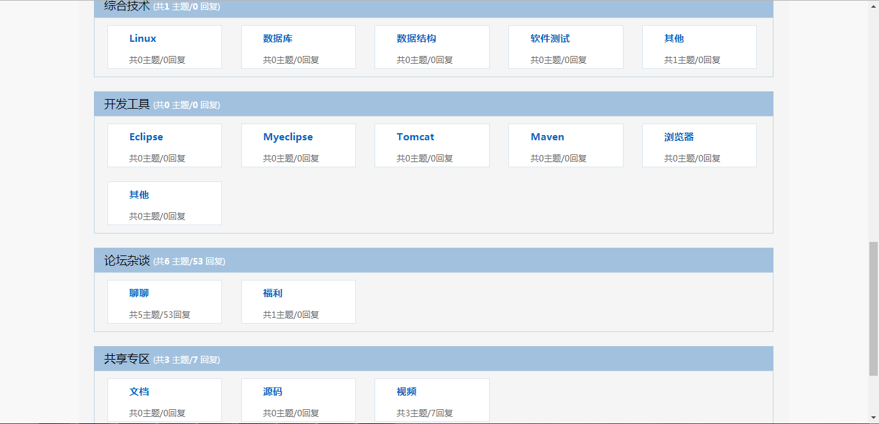Viewport: 879px width, 424px height.
Task: Click topic count text under 源码
Action: pos(291,413)
